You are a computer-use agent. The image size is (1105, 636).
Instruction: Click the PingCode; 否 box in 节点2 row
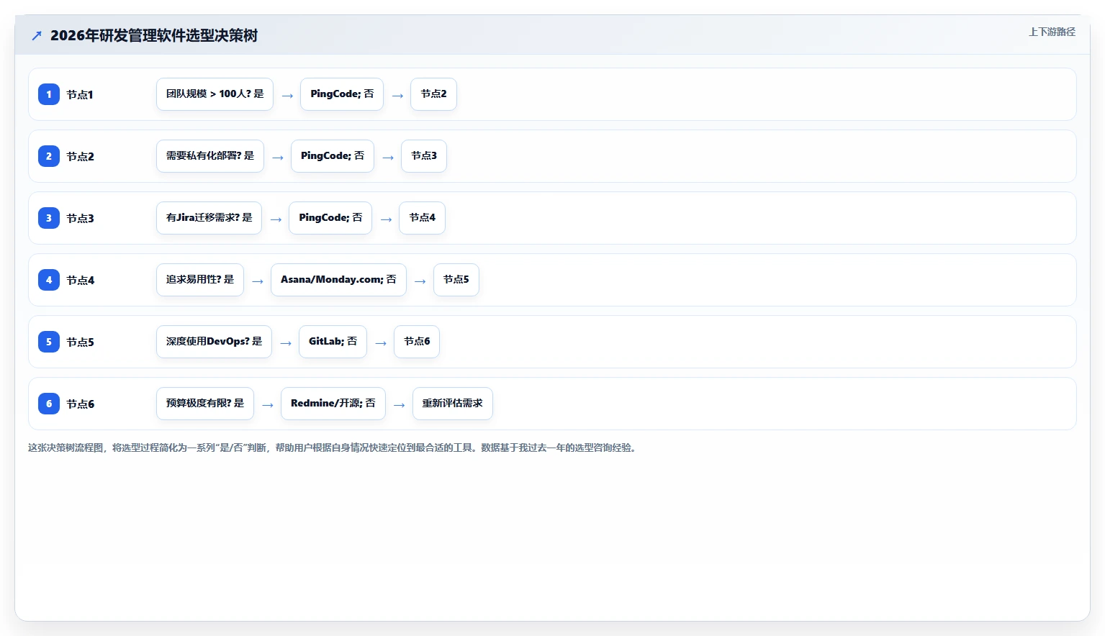pos(333,156)
